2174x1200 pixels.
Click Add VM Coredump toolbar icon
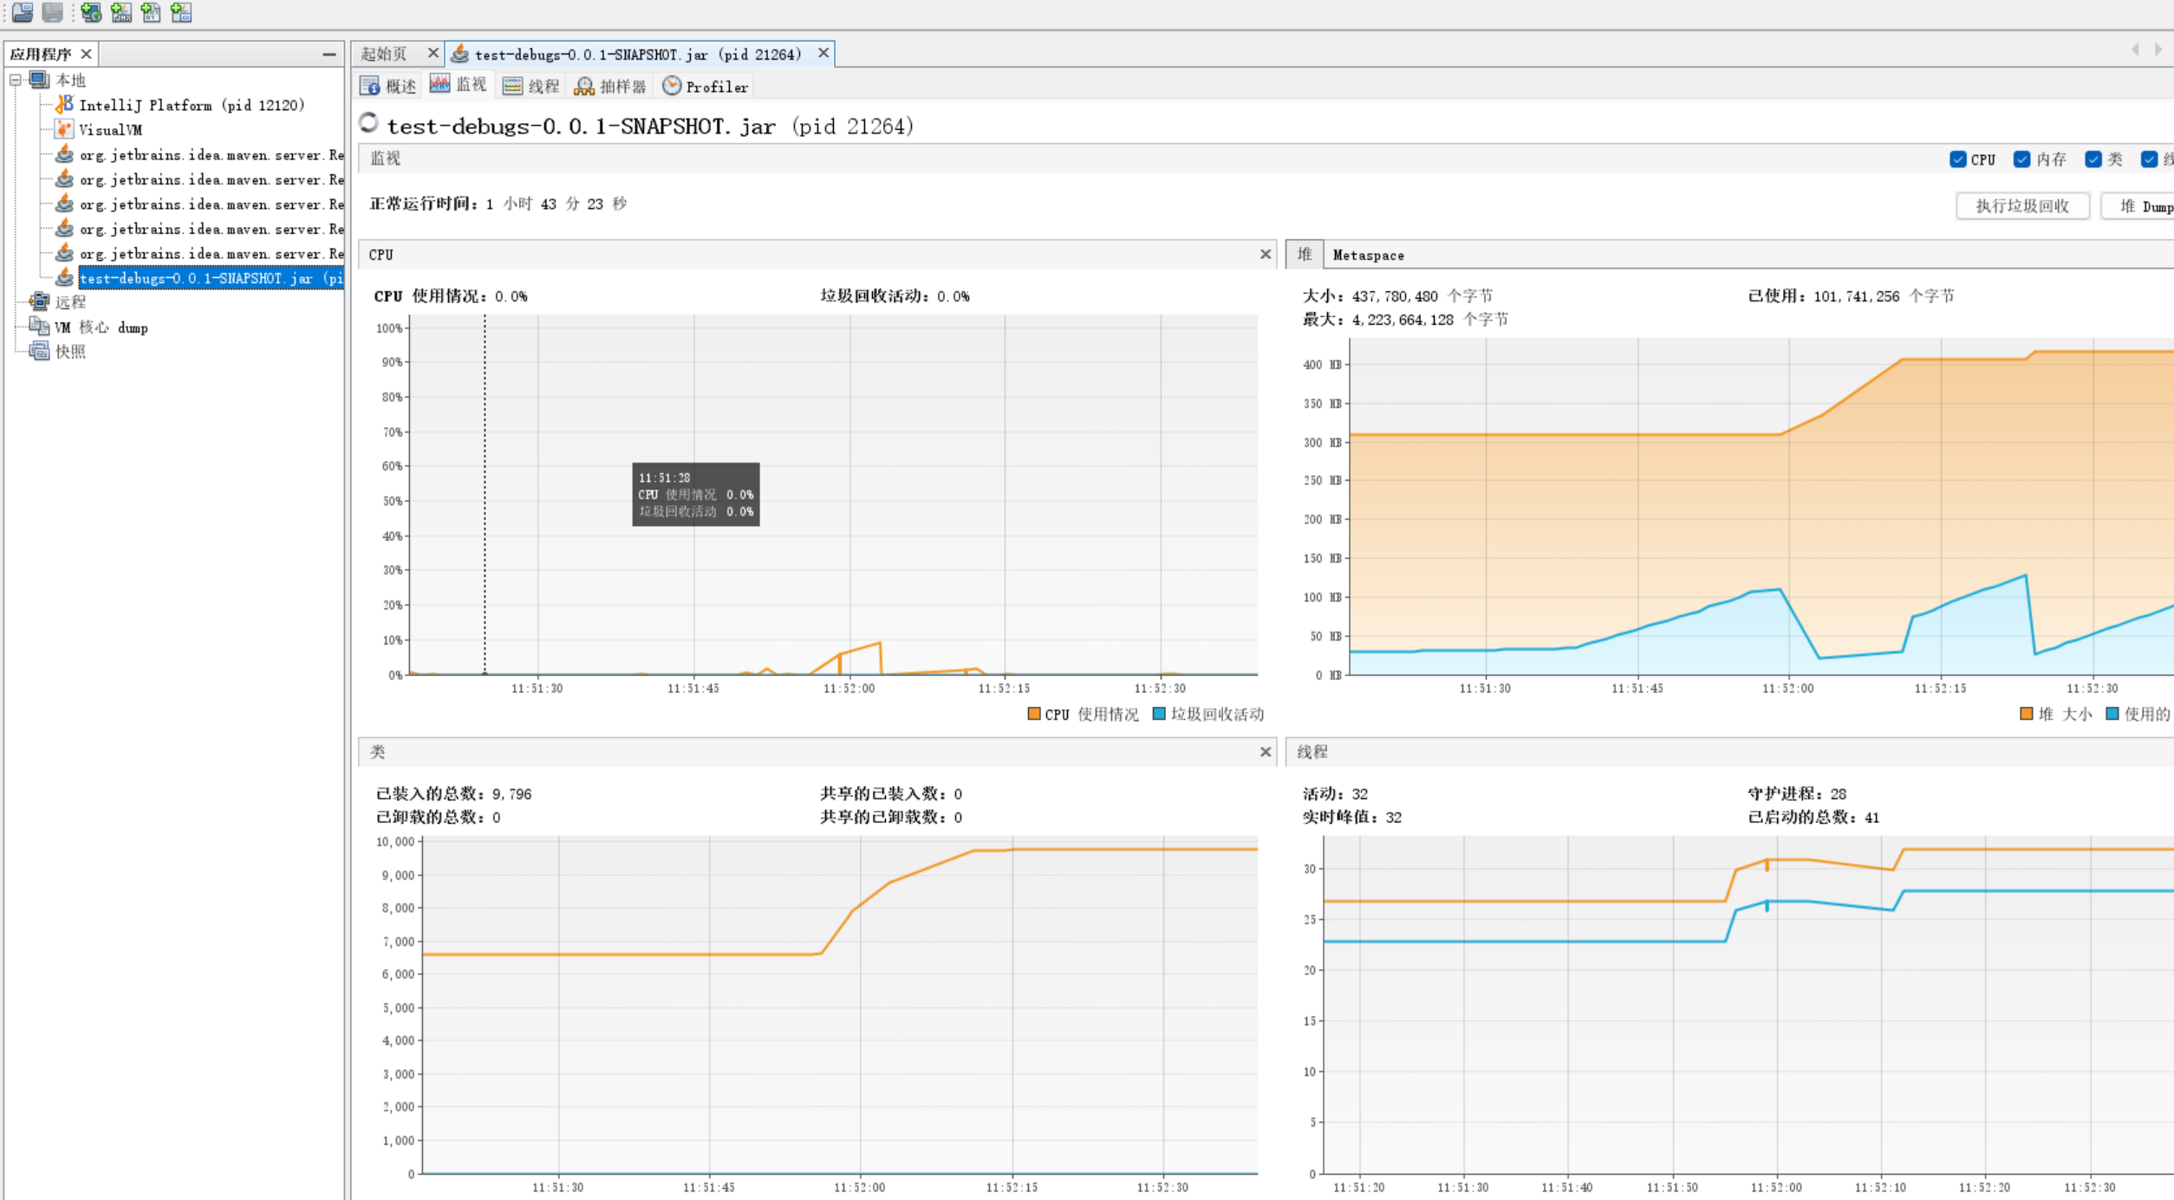pyautogui.click(x=151, y=12)
